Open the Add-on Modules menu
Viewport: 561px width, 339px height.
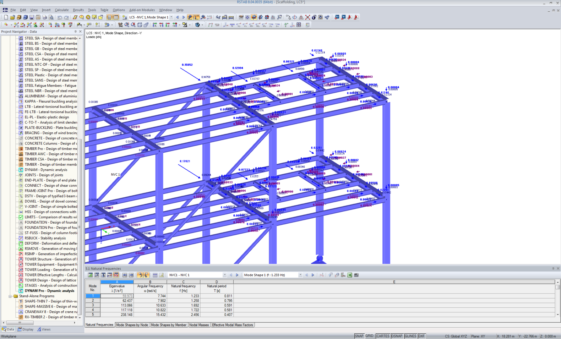tap(142, 10)
